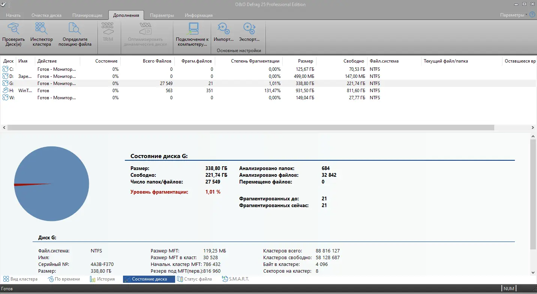Click the details pane scroll-down arrow
The width and height of the screenshot is (537, 294).
(x=533, y=273)
